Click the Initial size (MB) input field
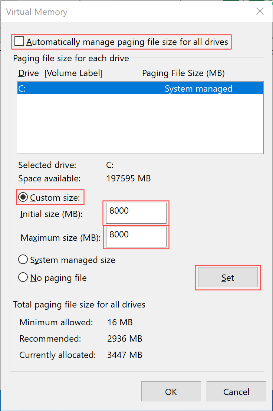This screenshot has height=411, width=273. tap(136, 213)
